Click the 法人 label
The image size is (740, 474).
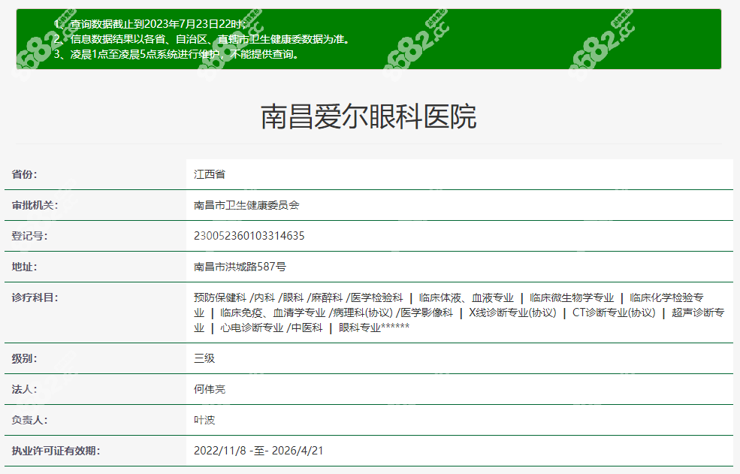coord(25,389)
